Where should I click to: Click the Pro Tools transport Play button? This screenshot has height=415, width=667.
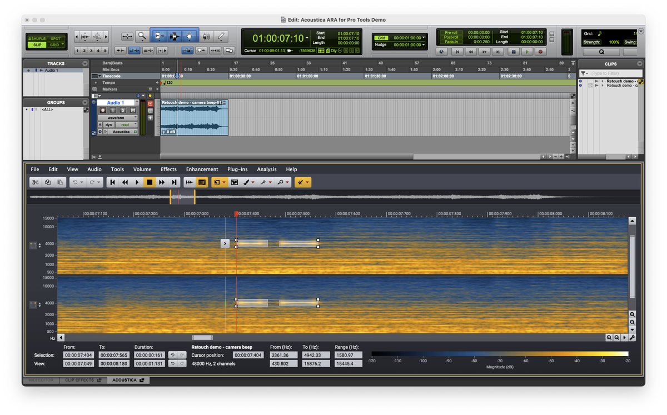pos(526,51)
